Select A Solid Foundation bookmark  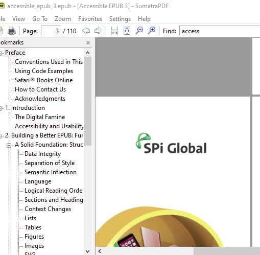pos(49,145)
